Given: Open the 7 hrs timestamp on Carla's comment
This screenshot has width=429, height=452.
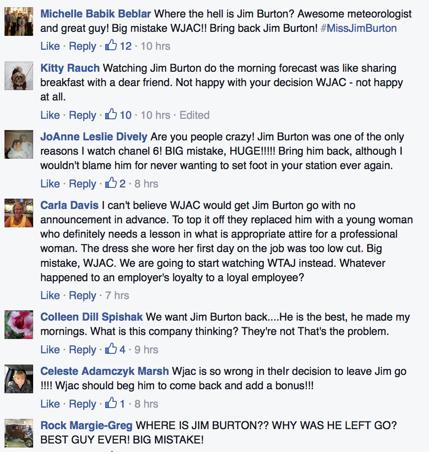Looking at the screenshot, I should [117, 296].
